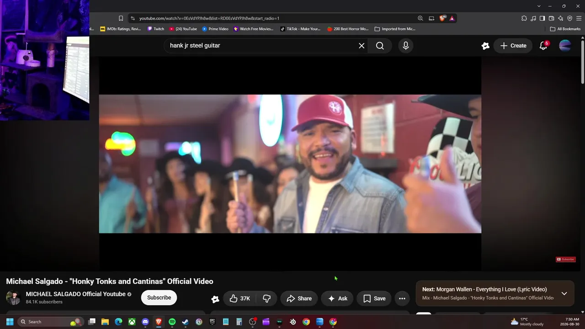Open the IMDb Ratings bookmark

pyautogui.click(x=121, y=29)
